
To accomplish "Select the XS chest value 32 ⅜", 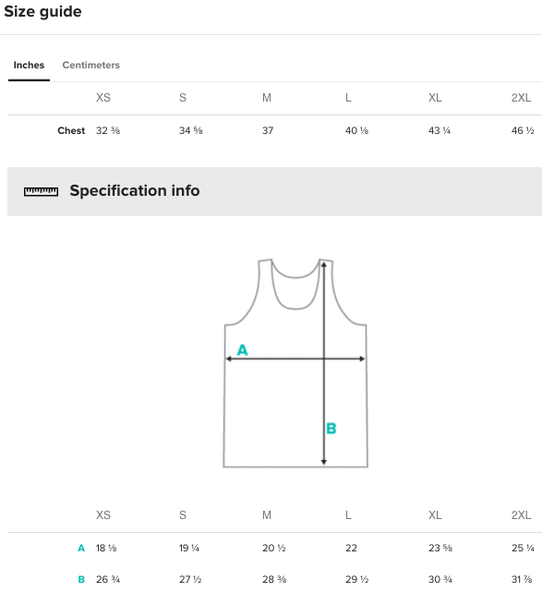I will (108, 130).
